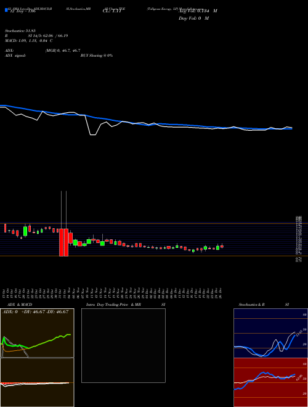The height and width of the screenshot is (407, 308).
Task: Select the 'Stochastics & R SI' panel heading
Action: tap(264, 305)
